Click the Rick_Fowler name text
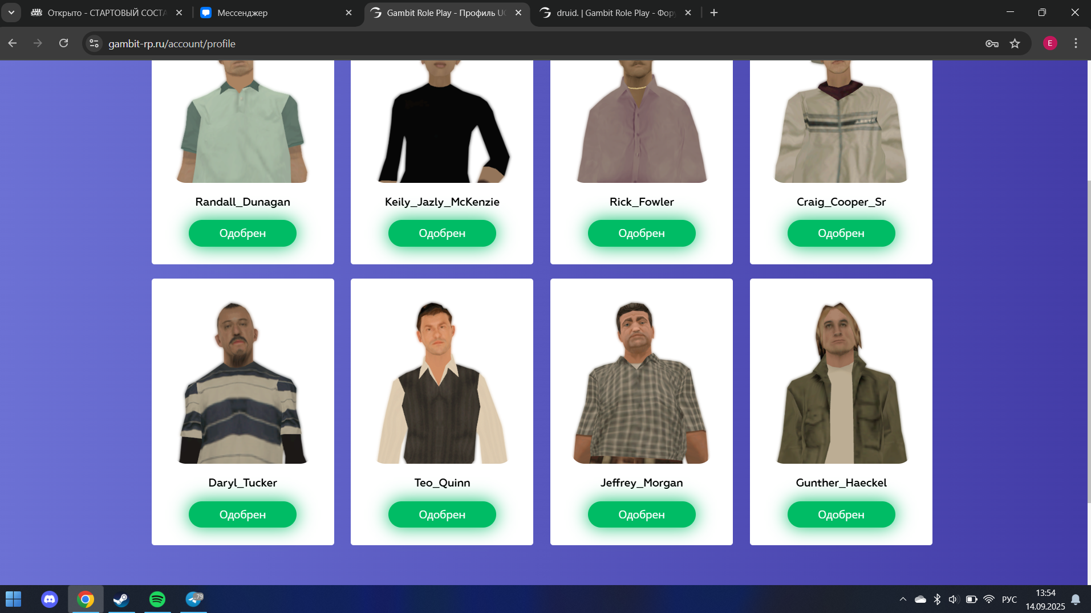This screenshot has width=1091, height=613. click(642, 202)
